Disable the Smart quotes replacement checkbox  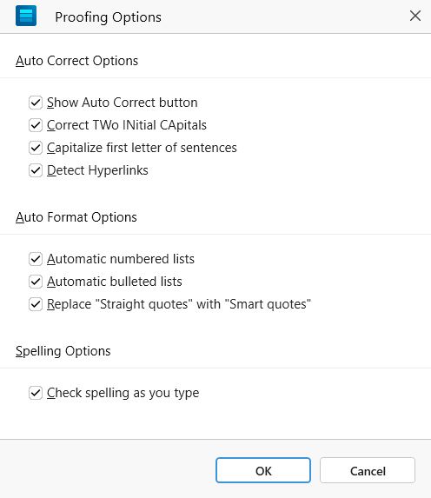pos(36,304)
